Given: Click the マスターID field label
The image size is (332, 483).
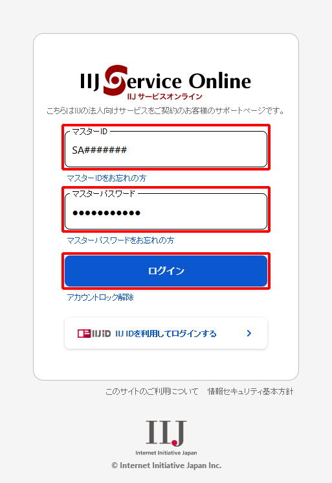Looking at the screenshot, I should [89, 132].
